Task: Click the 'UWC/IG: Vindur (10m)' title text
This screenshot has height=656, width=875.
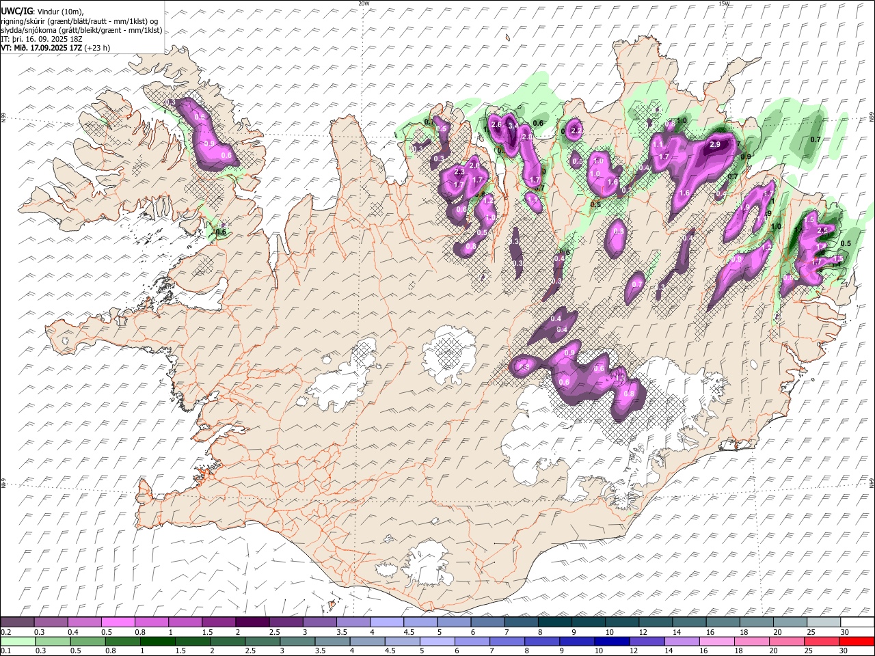Action: coord(42,12)
